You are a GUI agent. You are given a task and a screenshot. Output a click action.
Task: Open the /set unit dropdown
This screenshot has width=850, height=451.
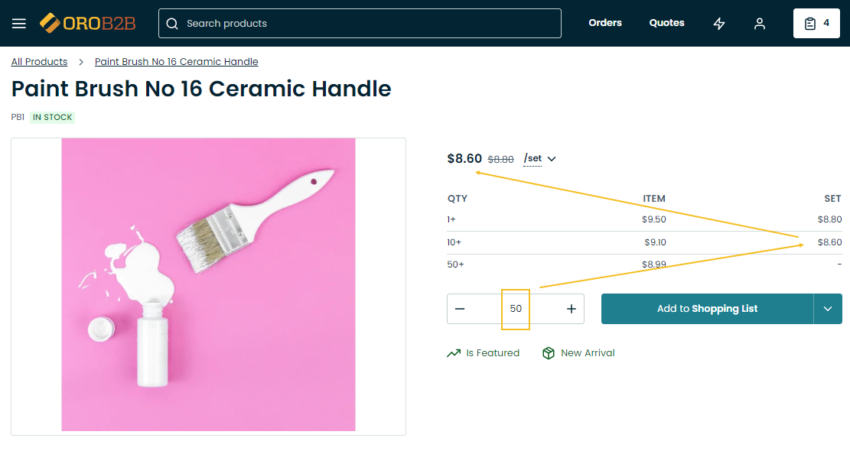click(x=540, y=159)
